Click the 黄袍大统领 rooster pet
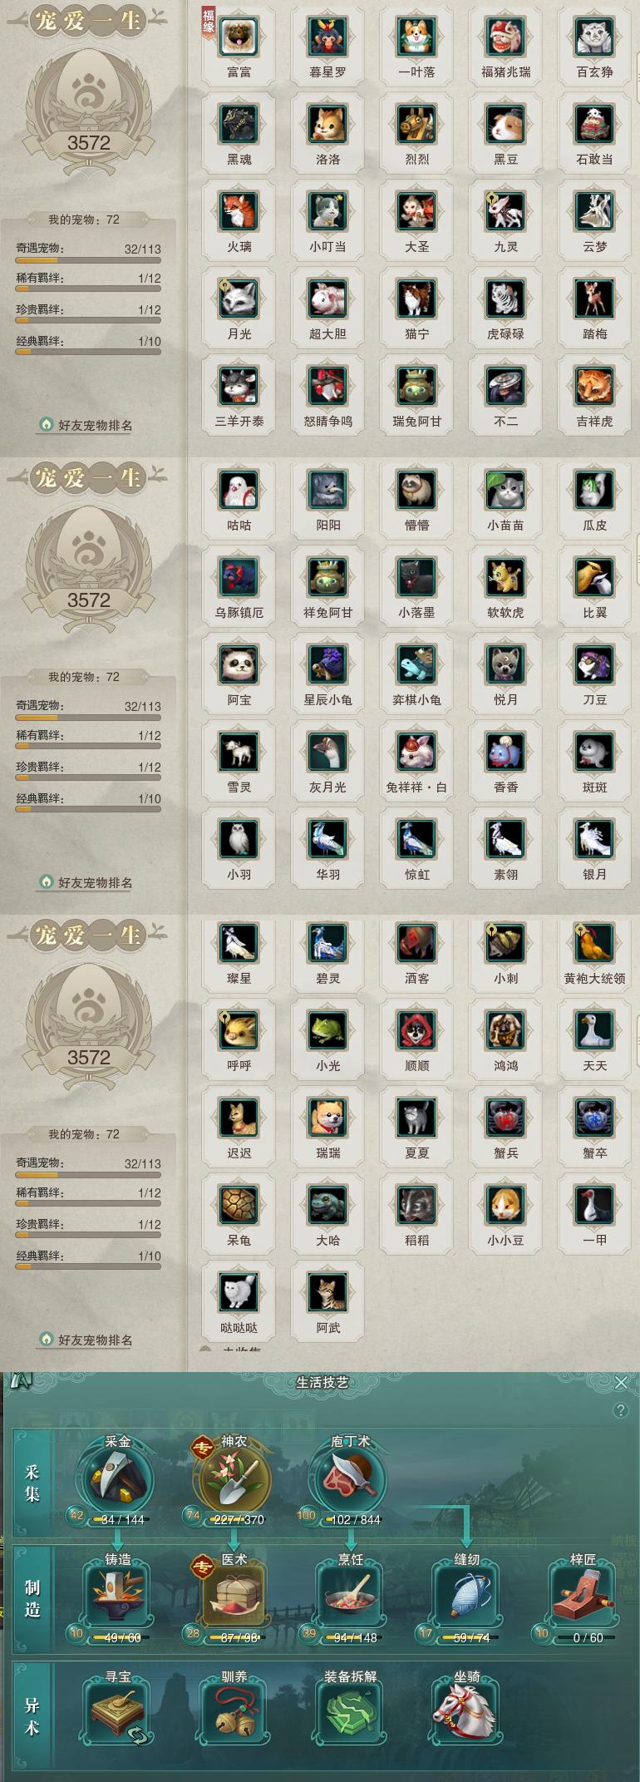 point(594,943)
